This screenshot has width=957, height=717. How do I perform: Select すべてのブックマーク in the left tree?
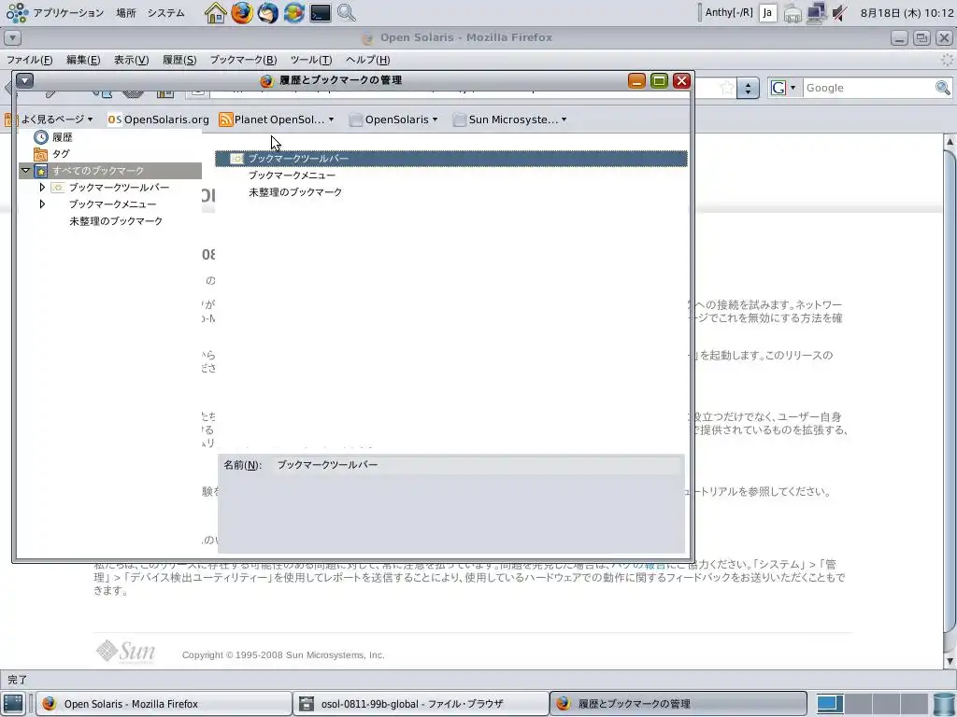point(97,171)
